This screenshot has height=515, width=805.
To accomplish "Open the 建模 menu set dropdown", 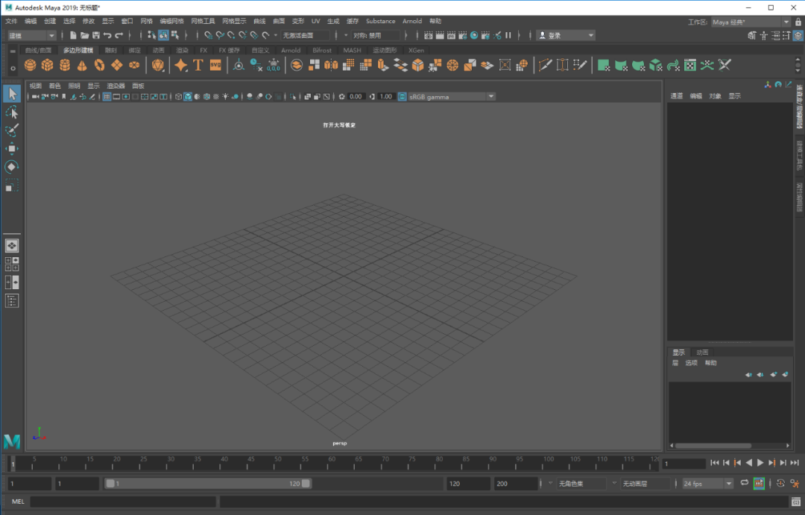I will click(x=31, y=35).
